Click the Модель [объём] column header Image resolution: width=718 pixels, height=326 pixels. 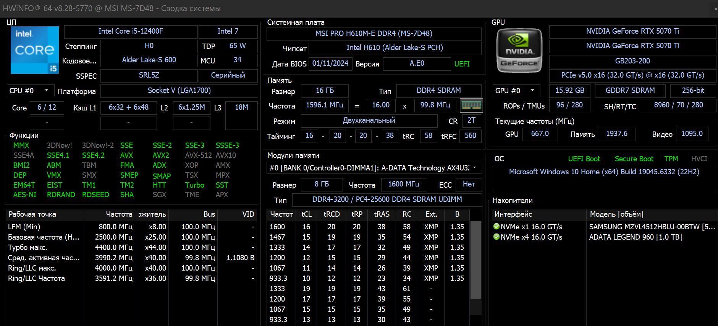point(652,214)
